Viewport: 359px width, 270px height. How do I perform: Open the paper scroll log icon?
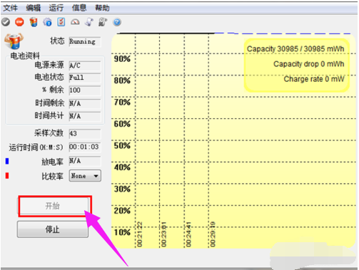point(89,22)
